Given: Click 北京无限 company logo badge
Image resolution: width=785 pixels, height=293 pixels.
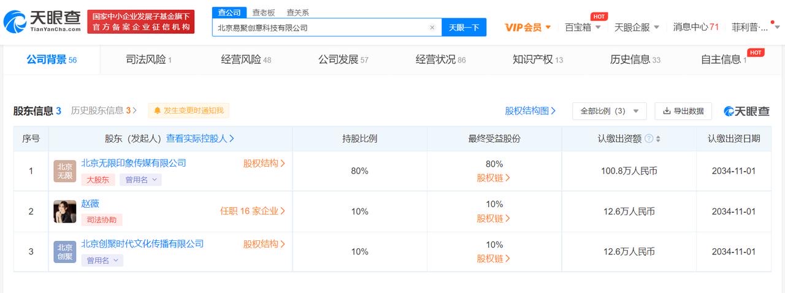Looking at the screenshot, I should tap(64, 171).
